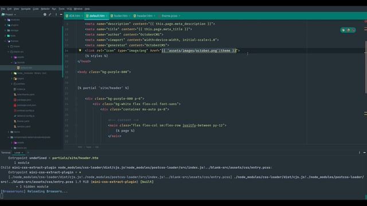
Task: Open Project panel options menu icon
Action: tap(56, 14)
